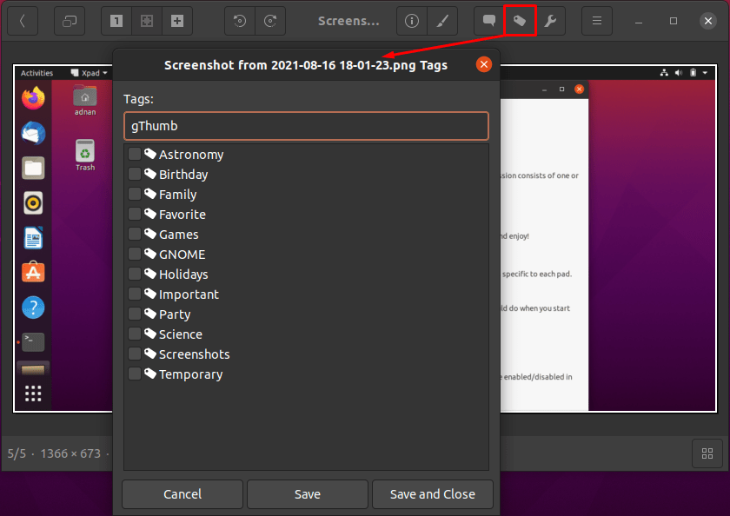Fit image to window zoom icon
Screen dimensions: 730x516
tap(147, 21)
